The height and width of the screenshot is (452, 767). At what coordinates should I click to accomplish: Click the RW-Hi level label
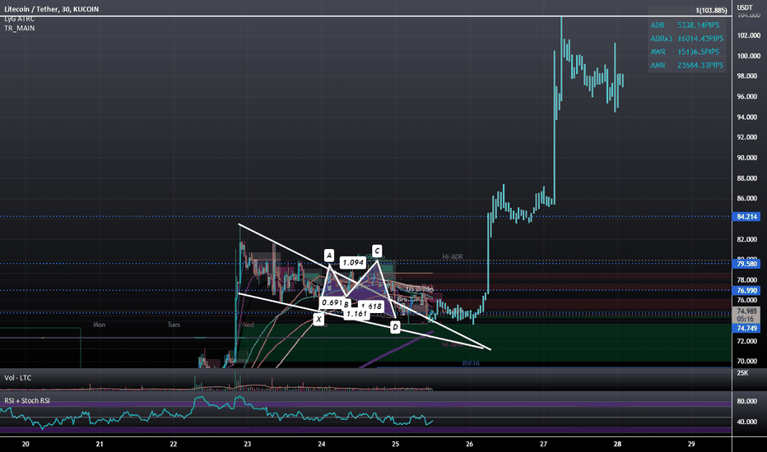pos(471,363)
